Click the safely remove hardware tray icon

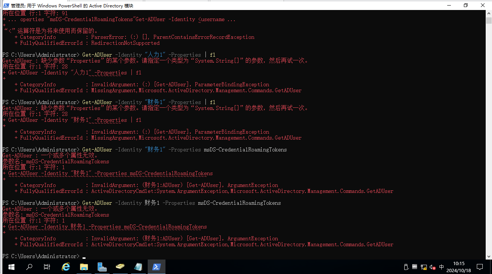(406, 267)
